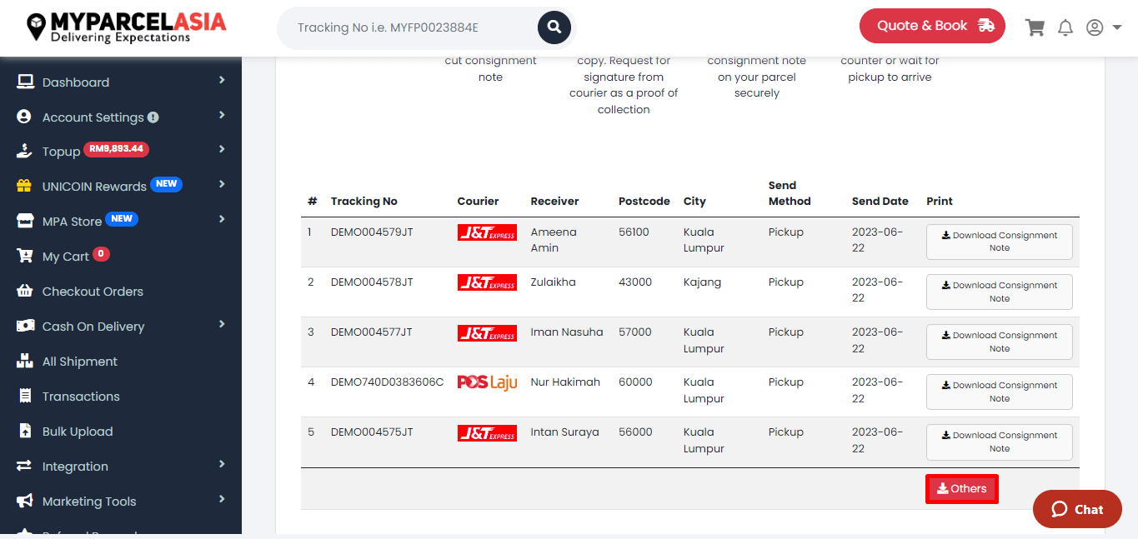The image size is (1138, 539).
Task: Click the magnifier search icon button
Action: [x=554, y=27]
